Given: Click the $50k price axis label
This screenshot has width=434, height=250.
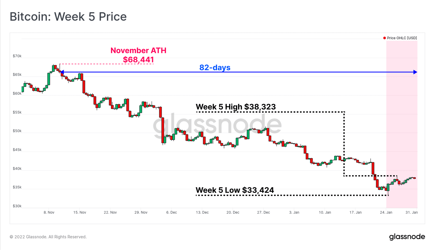Looking at the screenshot, I should (17, 131).
